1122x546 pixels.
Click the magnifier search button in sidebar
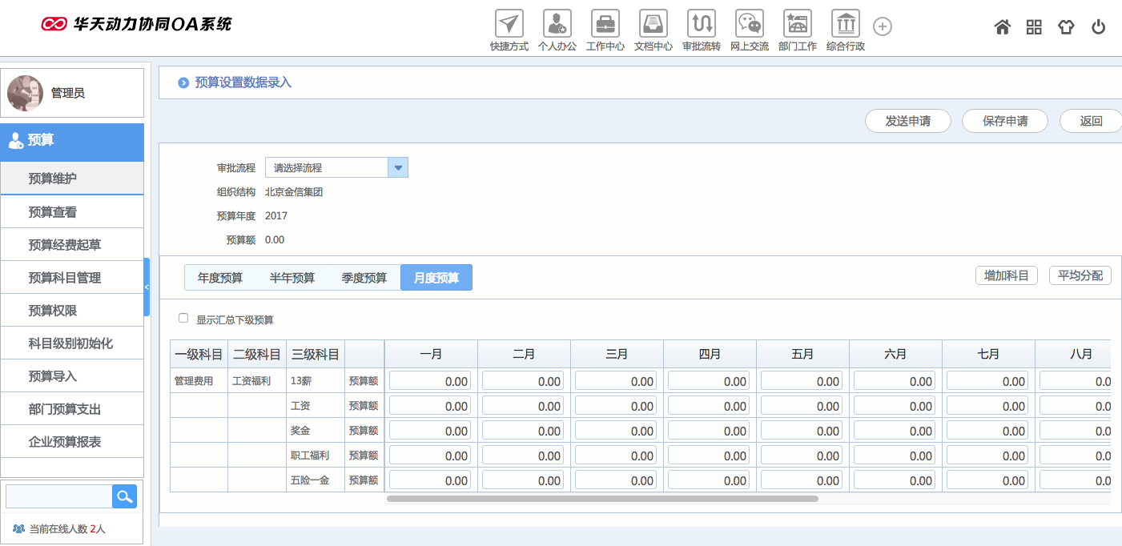(124, 496)
